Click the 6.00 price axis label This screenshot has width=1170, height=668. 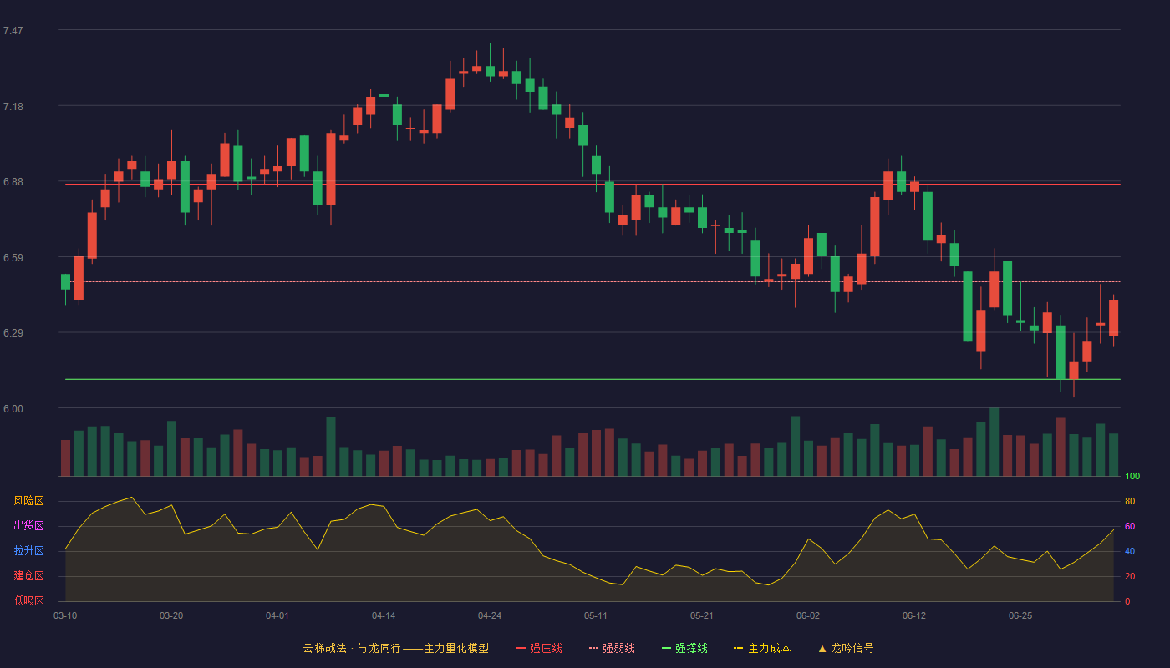[x=13, y=409]
